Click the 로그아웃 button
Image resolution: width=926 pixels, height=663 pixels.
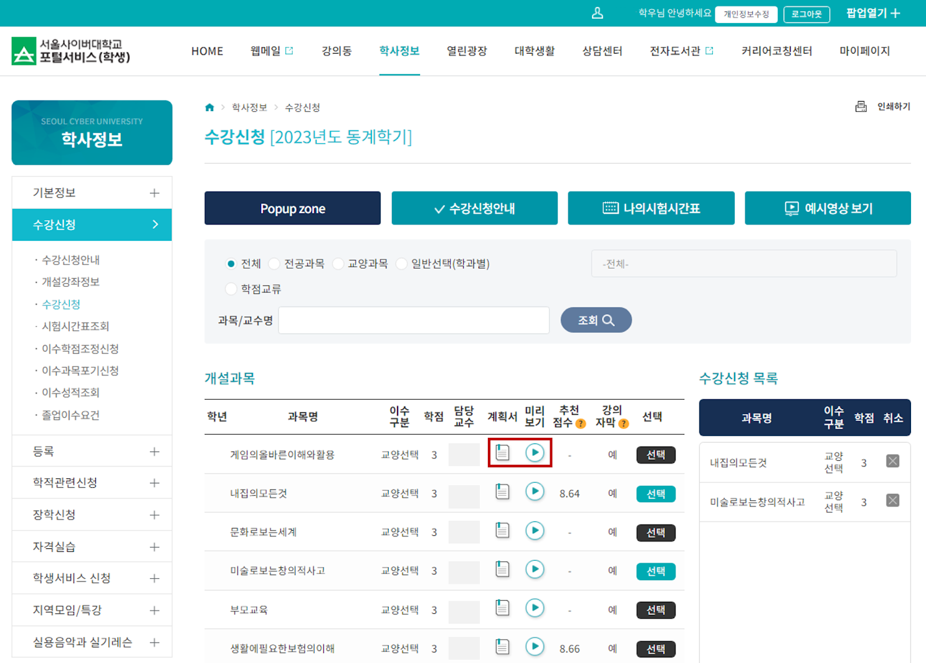[x=807, y=14]
